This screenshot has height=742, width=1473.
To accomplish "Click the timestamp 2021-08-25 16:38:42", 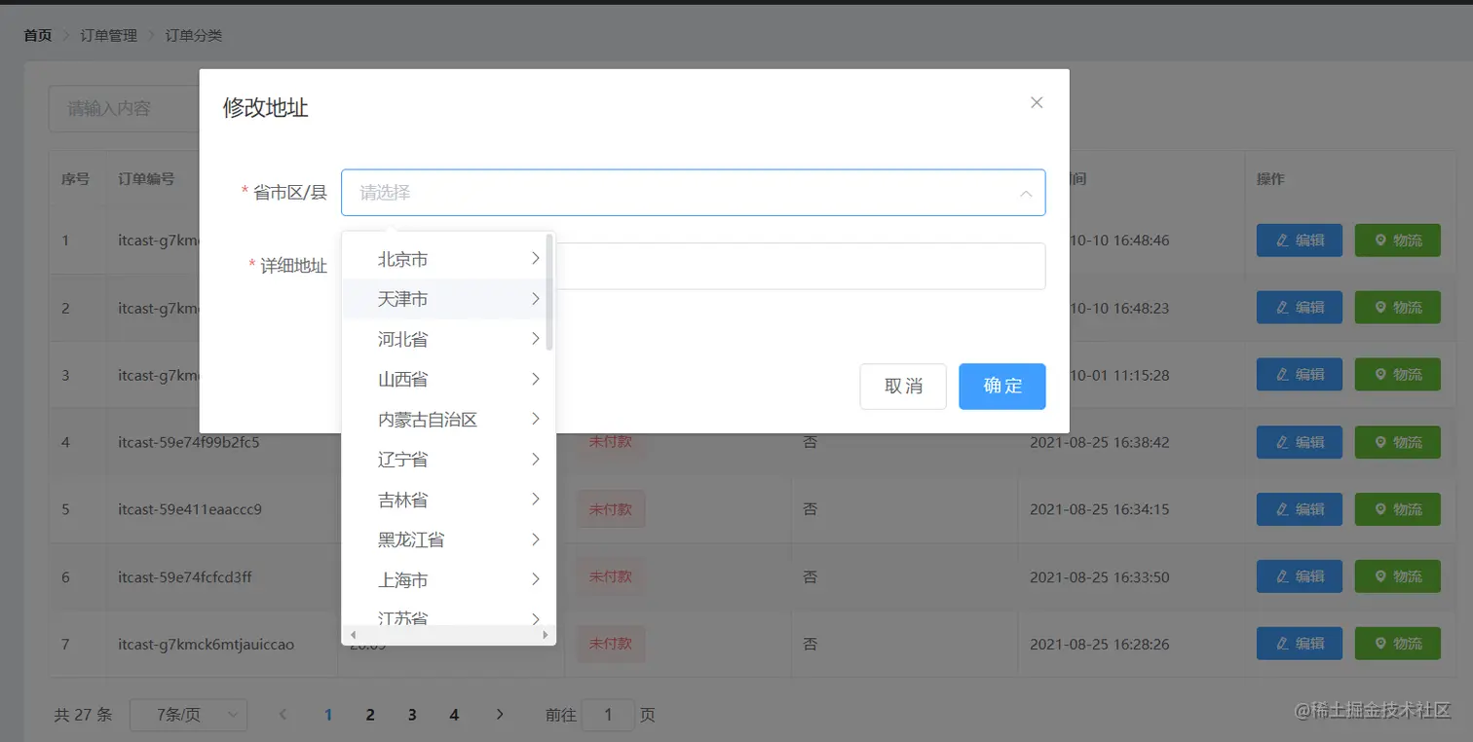I will click(x=1100, y=442).
